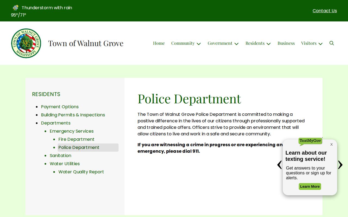Go to next TextMyGov slide arrow

pos(340,165)
